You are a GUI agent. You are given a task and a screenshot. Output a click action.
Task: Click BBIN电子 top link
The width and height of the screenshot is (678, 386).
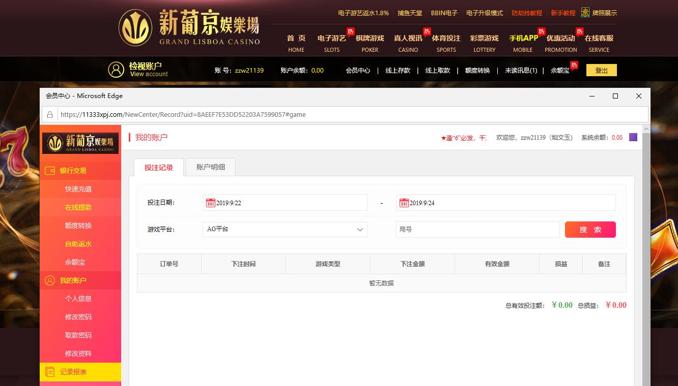click(444, 13)
